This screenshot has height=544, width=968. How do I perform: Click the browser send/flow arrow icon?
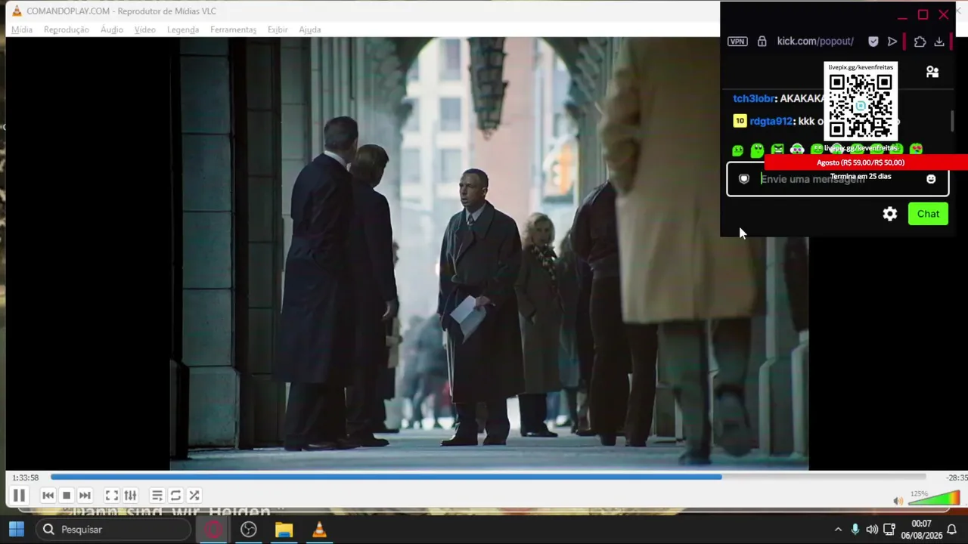[x=892, y=42]
